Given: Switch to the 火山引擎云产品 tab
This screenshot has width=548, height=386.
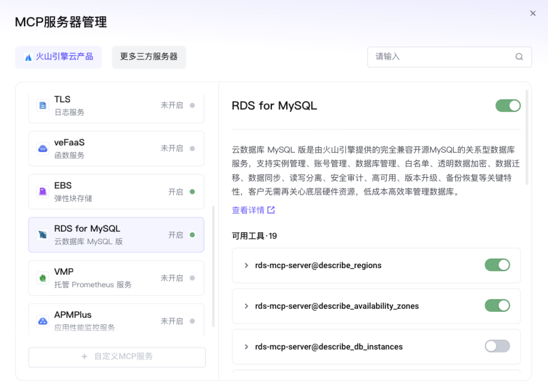Looking at the screenshot, I should pos(59,57).
